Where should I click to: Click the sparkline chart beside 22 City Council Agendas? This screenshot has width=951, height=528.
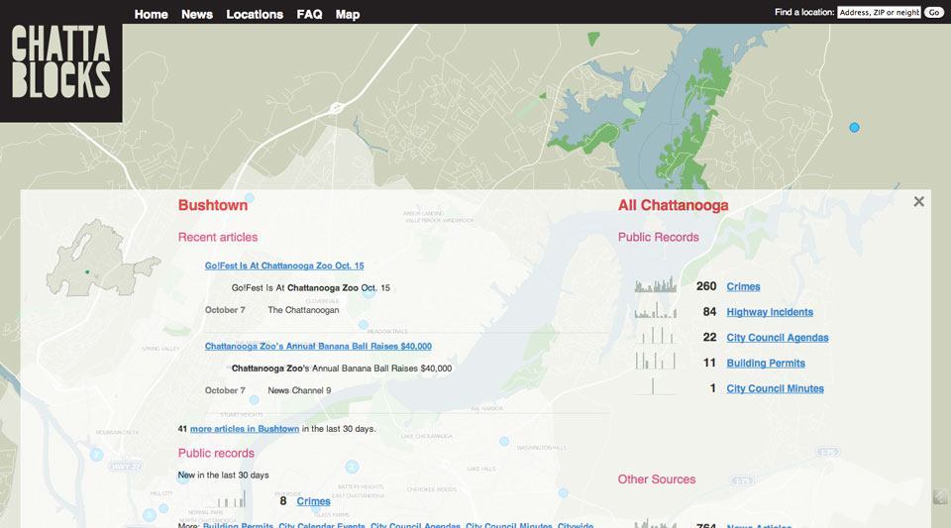point(656,336)
